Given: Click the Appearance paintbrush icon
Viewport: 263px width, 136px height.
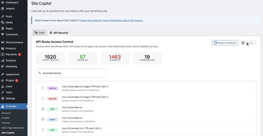Looking at the screenshot, I should [x=3, y=75].
